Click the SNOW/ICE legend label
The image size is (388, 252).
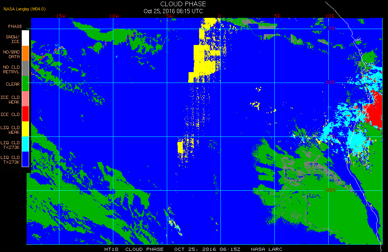pos(13,39)
